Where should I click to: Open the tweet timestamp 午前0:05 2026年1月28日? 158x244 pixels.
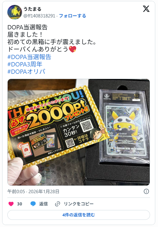(33, 191)
